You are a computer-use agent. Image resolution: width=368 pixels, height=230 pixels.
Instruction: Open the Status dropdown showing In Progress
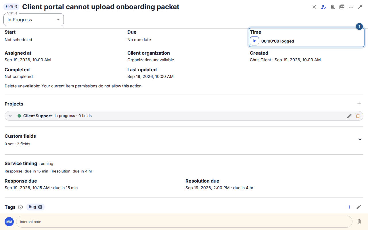34,20
